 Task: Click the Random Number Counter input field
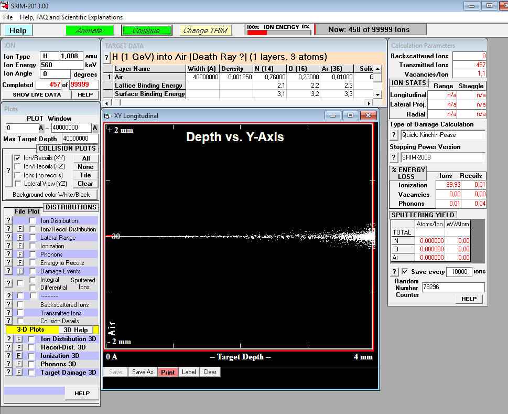[x=453, y=288]
